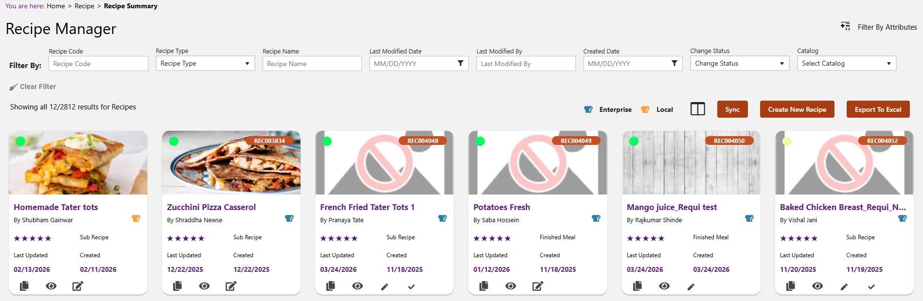View Potatoes Fresh recipe via eye icon
This screenshot has width=923, height=301.
pyautogui.click(x=511, y=286)
